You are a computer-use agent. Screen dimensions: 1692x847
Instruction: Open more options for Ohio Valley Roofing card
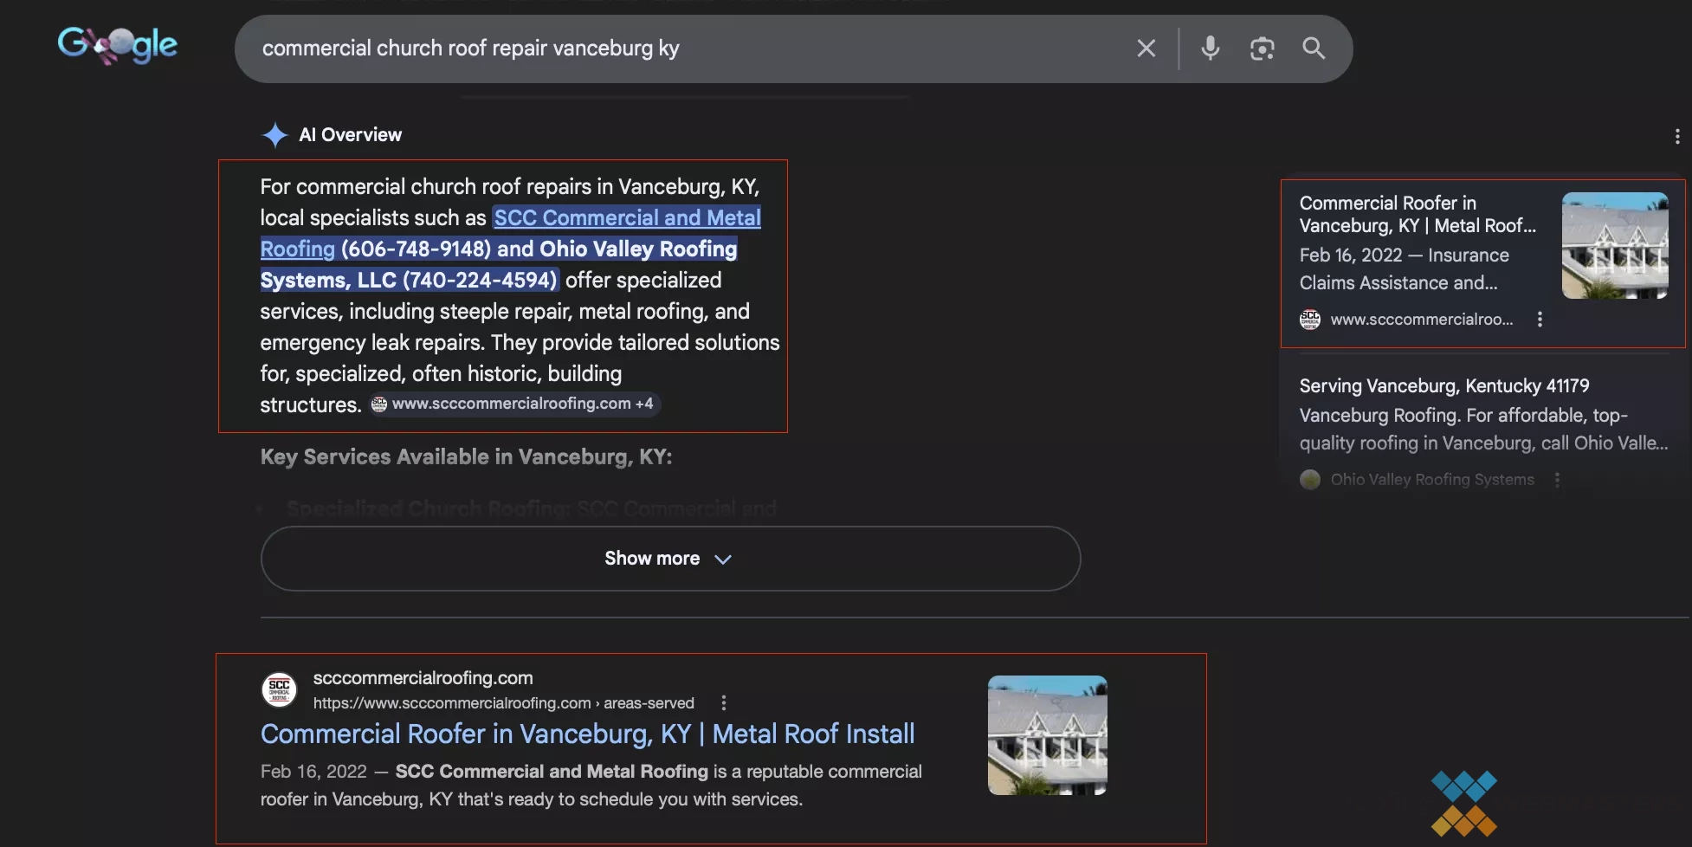(1557, 480)
